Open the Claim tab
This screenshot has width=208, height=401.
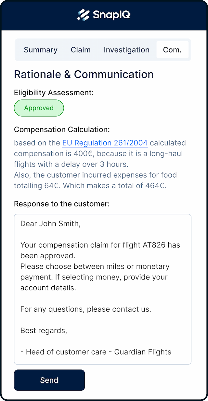tap(81, 50)
